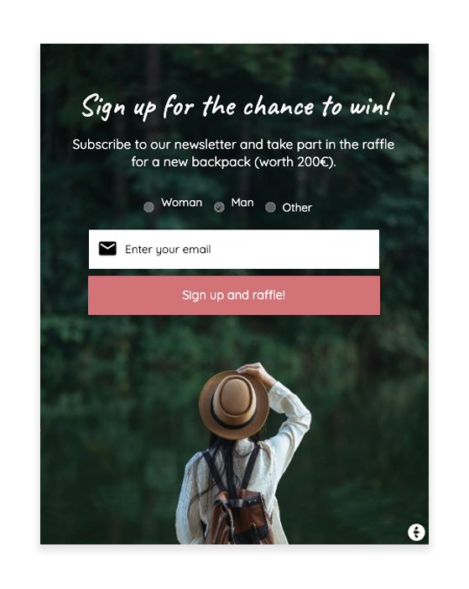Click the "Sign up and raffle!" button
The width and height of the screenshot is (469, 589).
234,295
